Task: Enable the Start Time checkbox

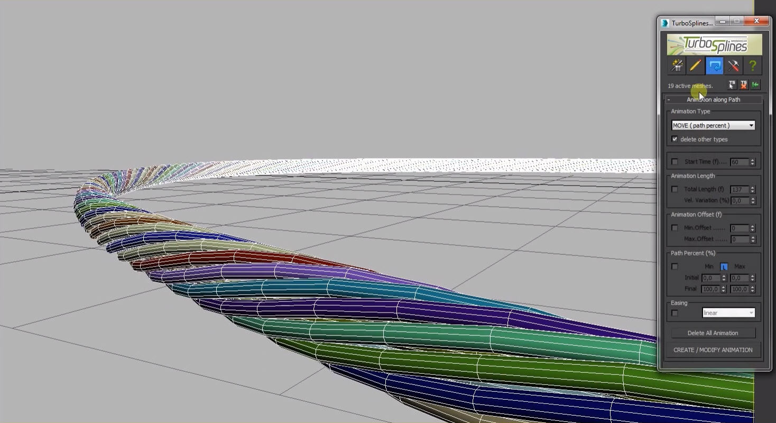Action: tap(675, 162)
